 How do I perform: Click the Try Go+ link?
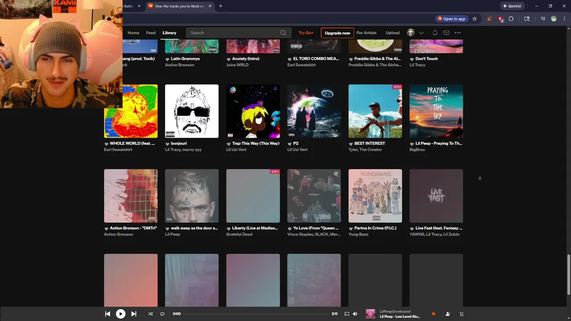pyautogui.click(x=306, y=33)
